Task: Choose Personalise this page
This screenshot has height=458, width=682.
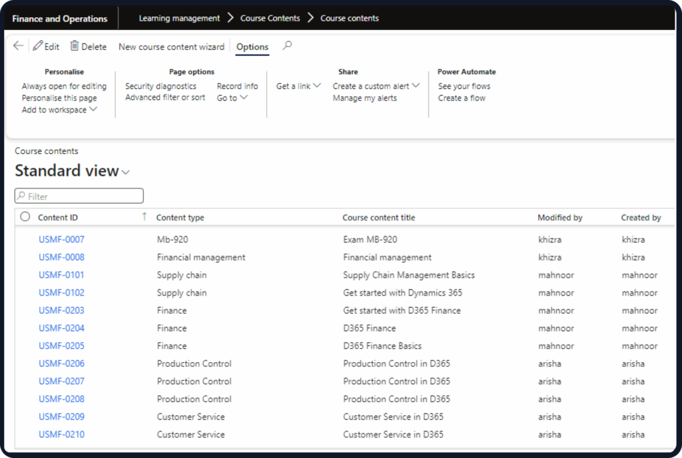Action: point(59,98)
